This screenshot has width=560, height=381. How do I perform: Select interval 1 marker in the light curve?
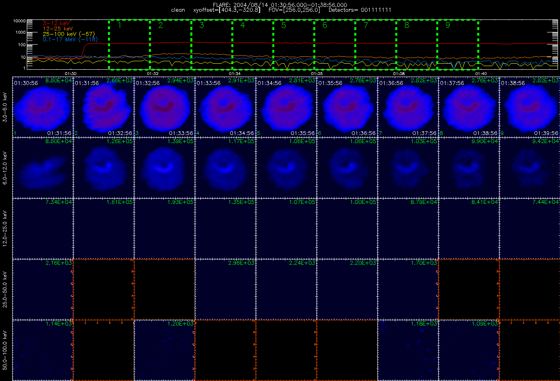coord(119,25)
